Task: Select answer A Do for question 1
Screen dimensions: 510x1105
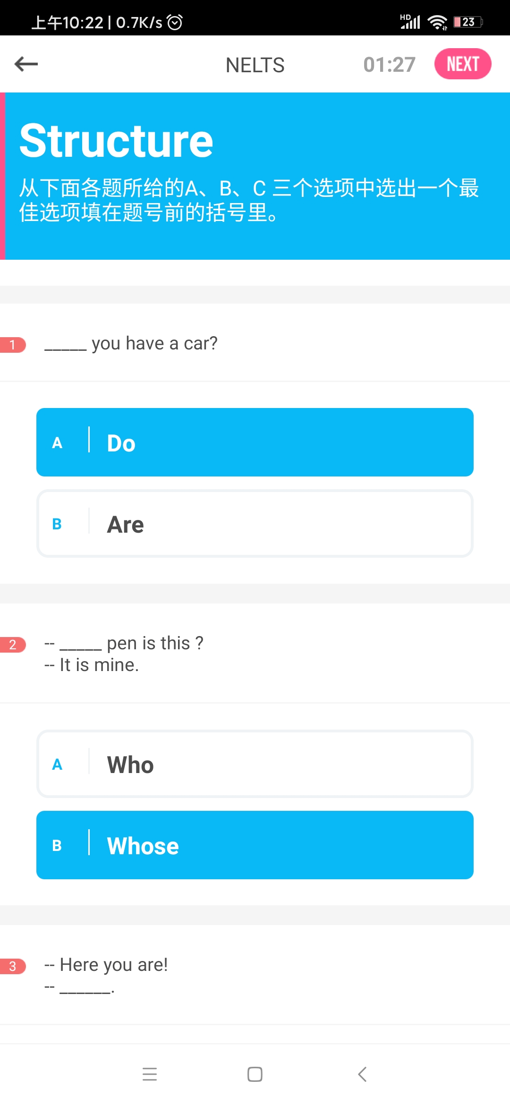Action: (x=255, y=442)
